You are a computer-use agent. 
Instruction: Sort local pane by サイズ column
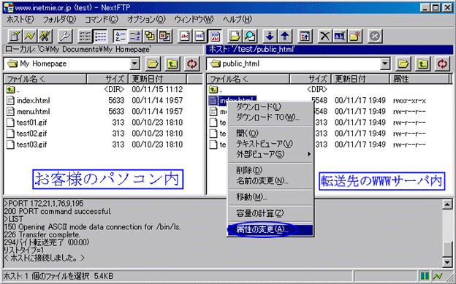(x=107, y=79)
